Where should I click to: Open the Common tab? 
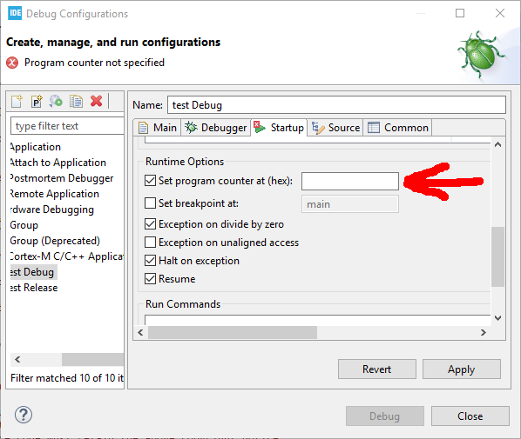point(397,128)
